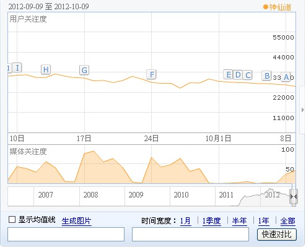The image size is (306, 247).
Task: Open news marker F near 24日
Action: click(x=152, y=74)
